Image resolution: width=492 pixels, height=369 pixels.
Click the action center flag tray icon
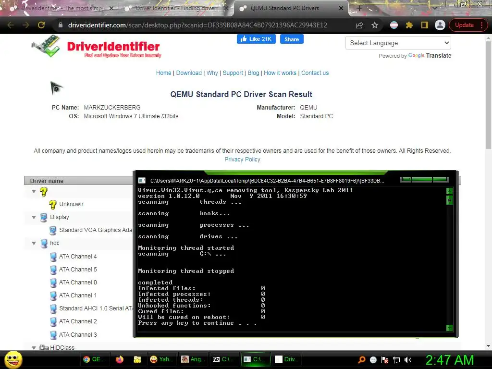point(385,360)
